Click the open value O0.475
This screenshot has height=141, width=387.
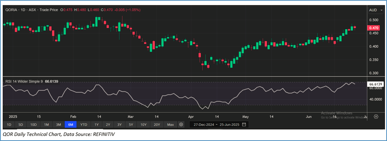66,10
